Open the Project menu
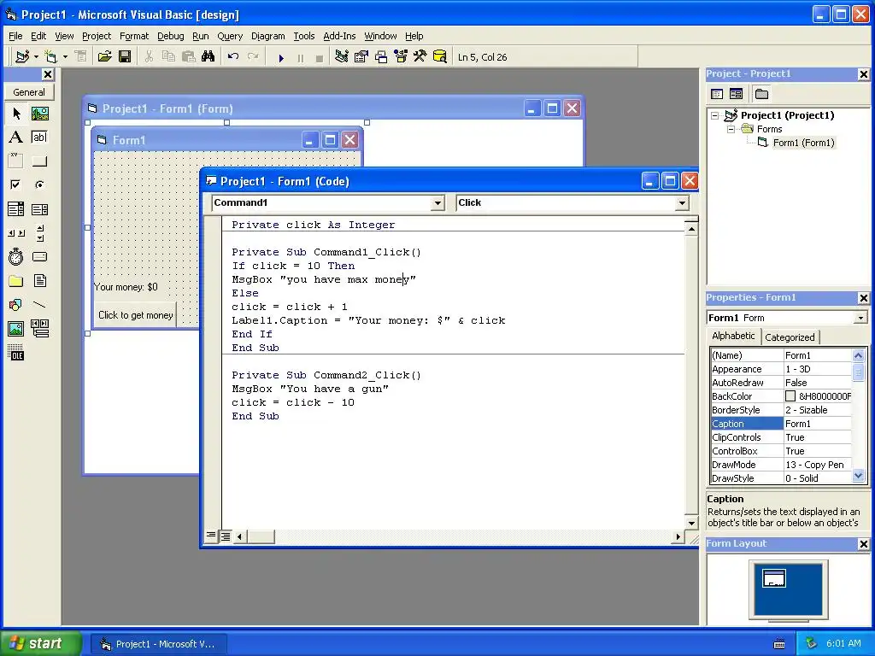Screen dimensions: 875x656 pyautogui.click(x=97, y=36)
